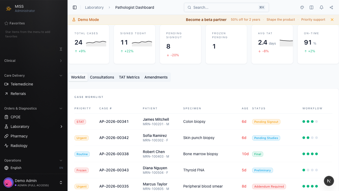The height and width of the screenshot is (191, 339).
Task: Open the theme palette icon
Action: click(302, 7)
